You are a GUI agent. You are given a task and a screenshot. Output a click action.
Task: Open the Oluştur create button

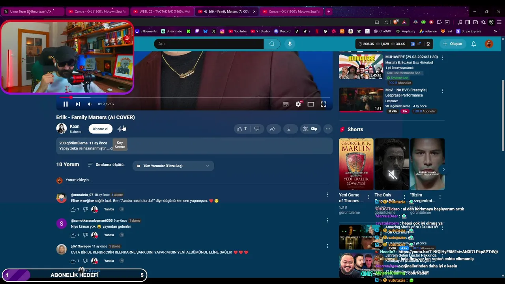click(452, 44)
